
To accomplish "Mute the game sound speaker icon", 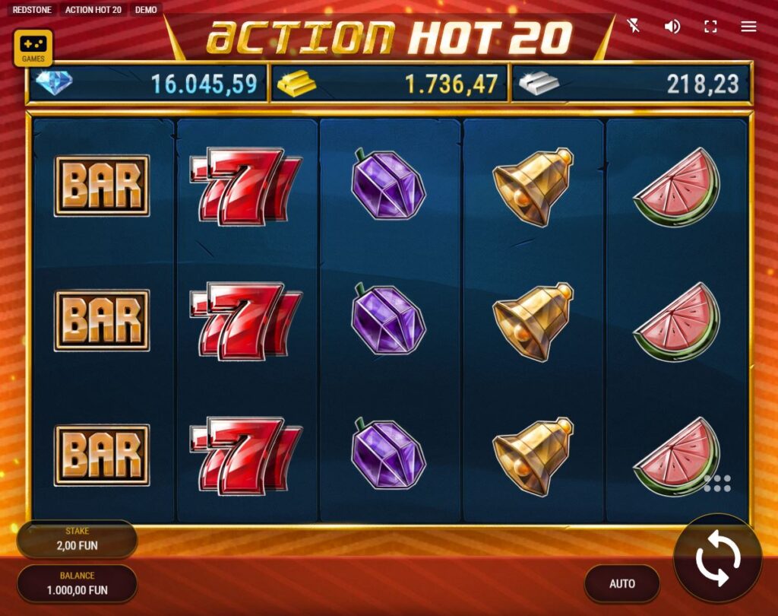I will tap(672, 27).
